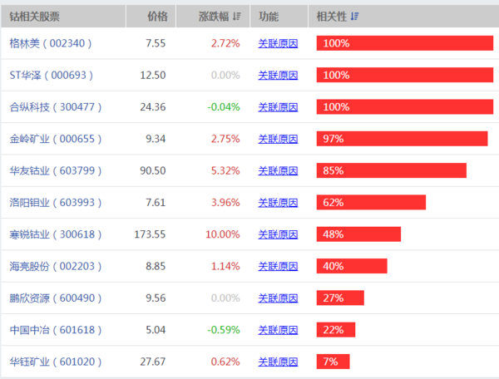Viewport: 499px width, 379px height.
Task: Open 关联原因 link for 格林美
Action: pos(278,43)
